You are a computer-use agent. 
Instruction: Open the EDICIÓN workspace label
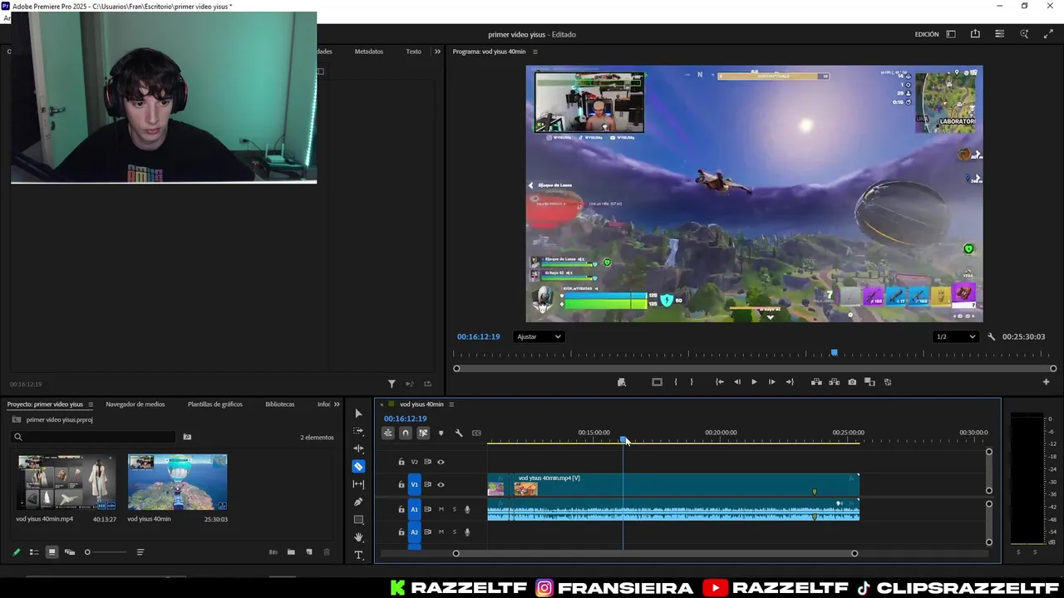coord(927,34)
